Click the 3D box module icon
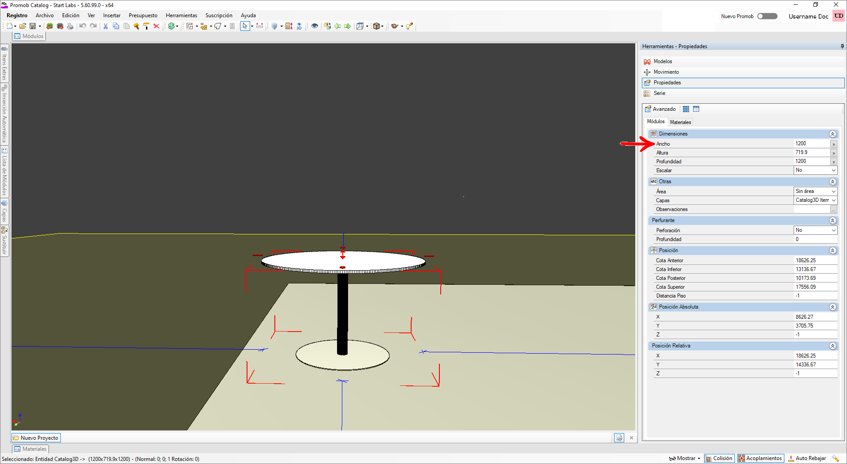Screen dimensions: 847x464 pos(376,26)
